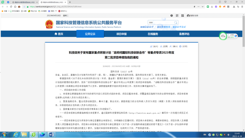This screenshot has width=245, height=138.
Task: Click the help question mark icon
Action: (x=172, y=15)
